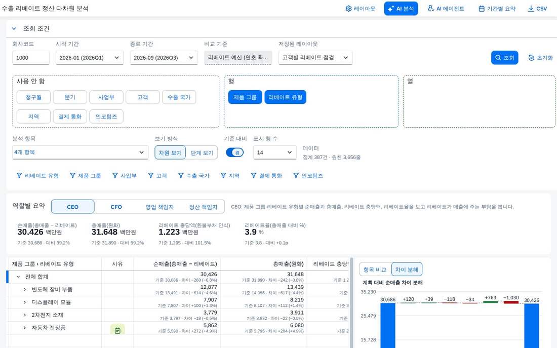This screenshot has width=557, height=348.
Task: Open the 지역 filter
Action: pos(230,176)
